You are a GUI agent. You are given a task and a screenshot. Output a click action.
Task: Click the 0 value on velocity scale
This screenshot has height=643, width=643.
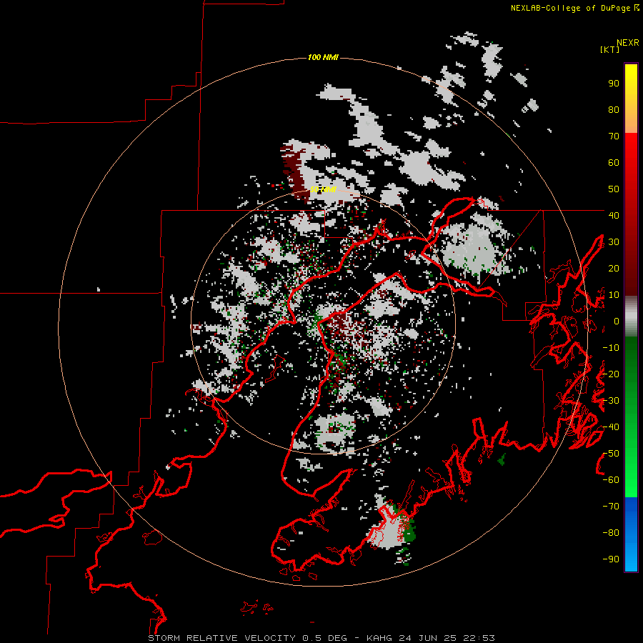tap(616, 321)
